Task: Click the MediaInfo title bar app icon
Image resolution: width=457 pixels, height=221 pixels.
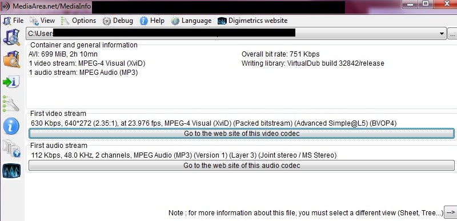Action: (x=5, y=6)
